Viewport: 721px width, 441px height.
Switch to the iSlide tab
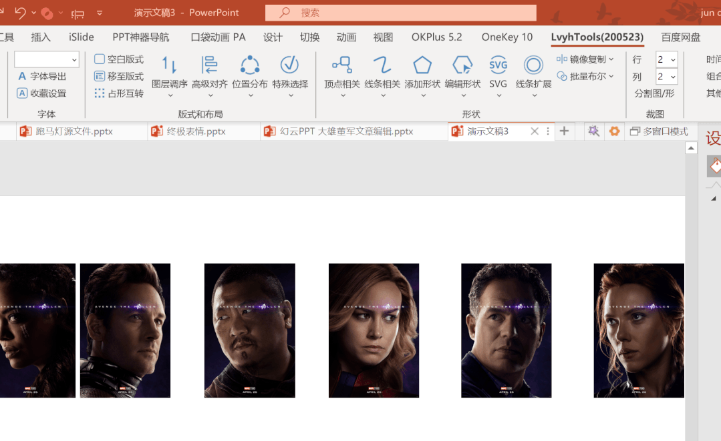pos(82,37)
